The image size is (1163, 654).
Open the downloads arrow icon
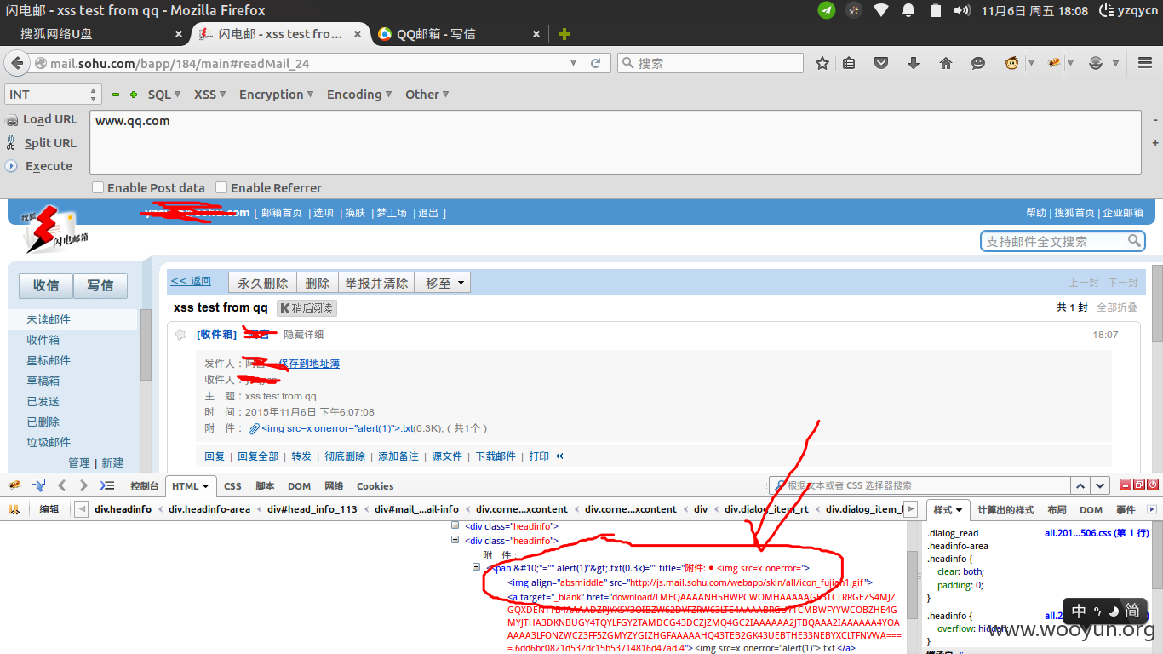tap(914, 63)
